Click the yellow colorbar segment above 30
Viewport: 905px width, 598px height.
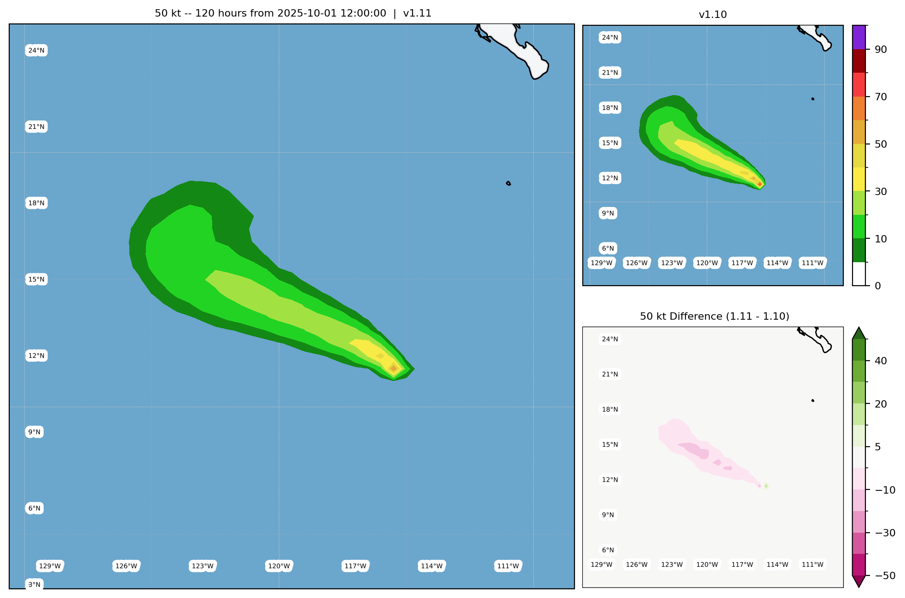tap(859, 179)
